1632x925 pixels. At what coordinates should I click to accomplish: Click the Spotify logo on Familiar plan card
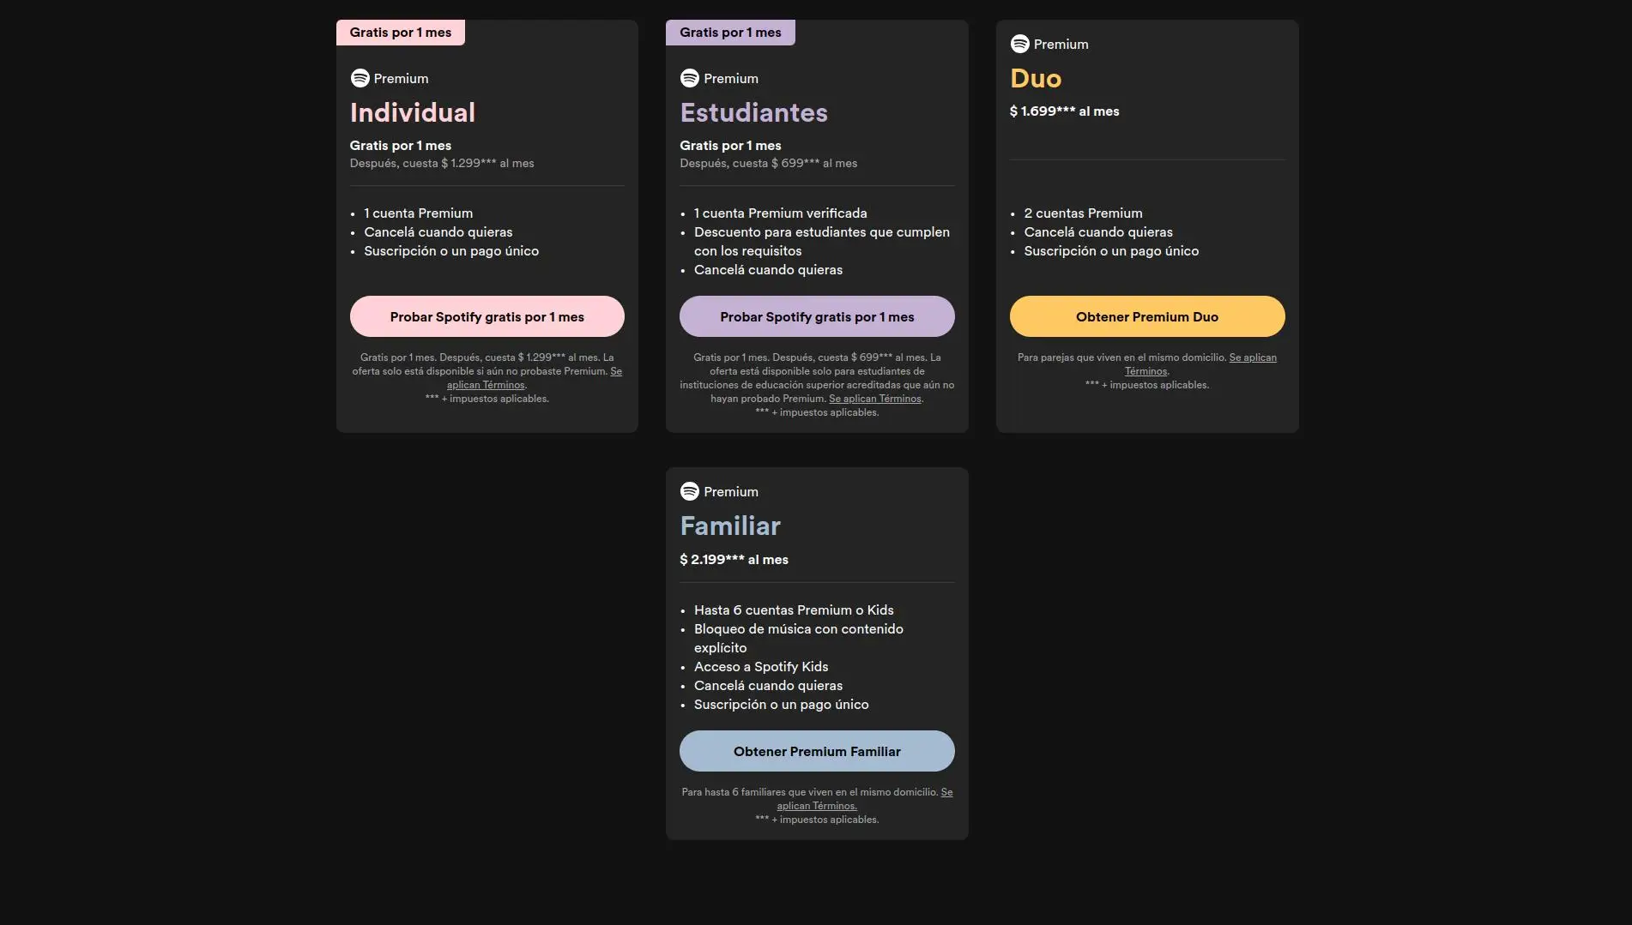click(690, 491)
